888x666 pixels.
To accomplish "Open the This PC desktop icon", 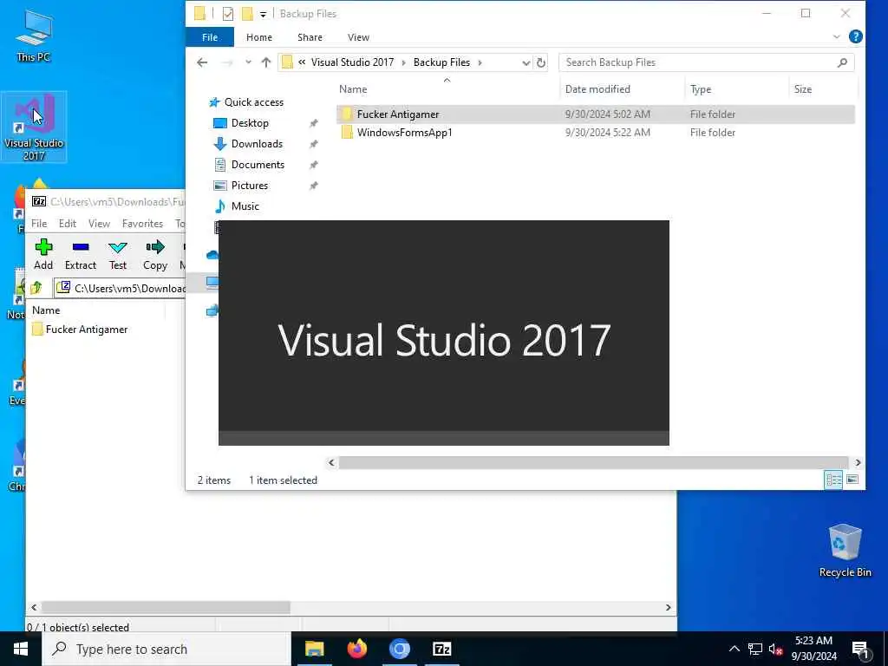I will point(34,35).
